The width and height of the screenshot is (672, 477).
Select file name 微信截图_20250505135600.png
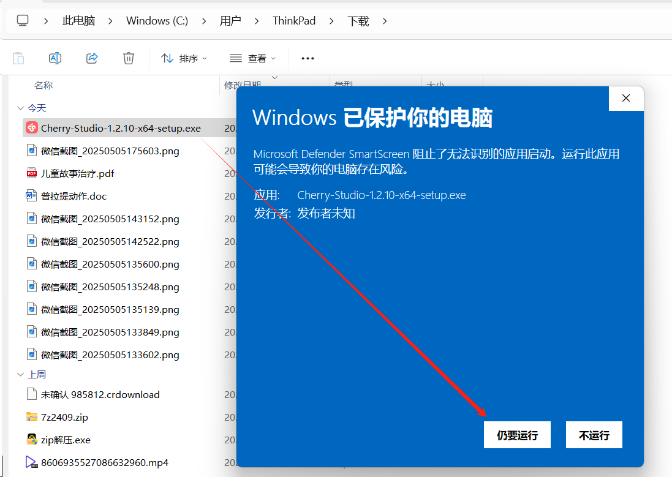pyautogui.click(x=110, y=264)
